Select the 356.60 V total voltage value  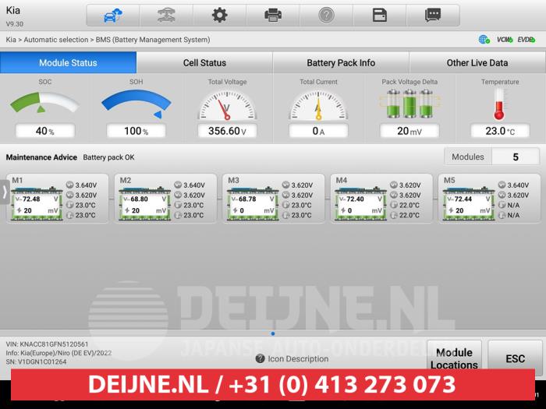[x=227, y=131]
